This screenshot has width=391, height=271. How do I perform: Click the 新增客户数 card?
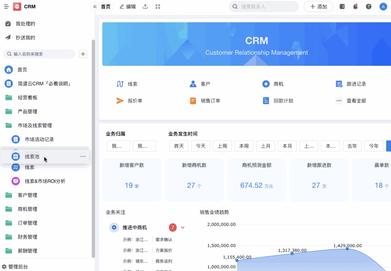[132, 180]
